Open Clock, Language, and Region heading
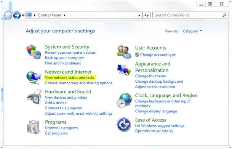The image size is (232, 149). 166,96
